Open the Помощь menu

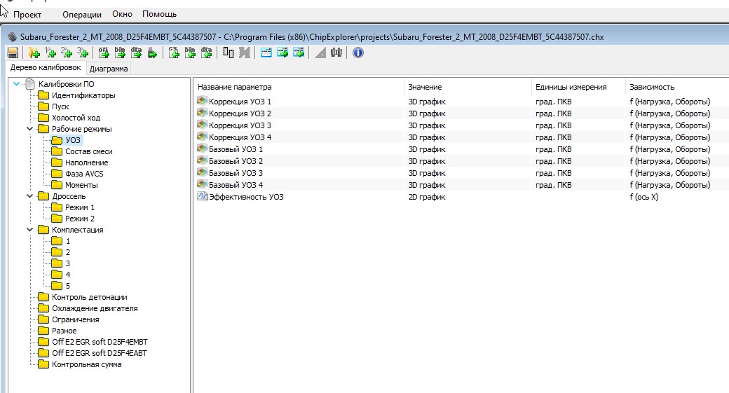[159, 14]
